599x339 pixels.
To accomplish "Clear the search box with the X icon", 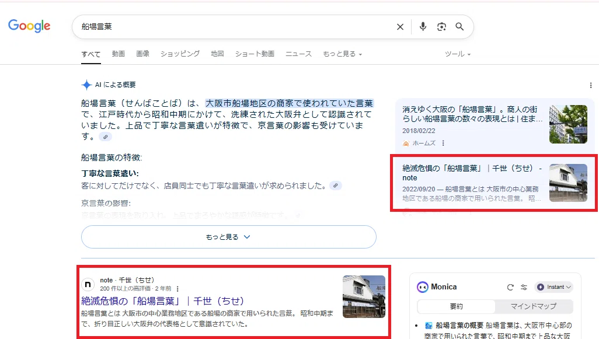I will click(400, 27).
